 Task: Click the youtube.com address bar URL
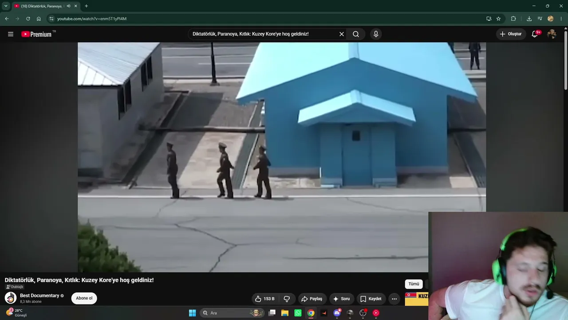(92, 19)
